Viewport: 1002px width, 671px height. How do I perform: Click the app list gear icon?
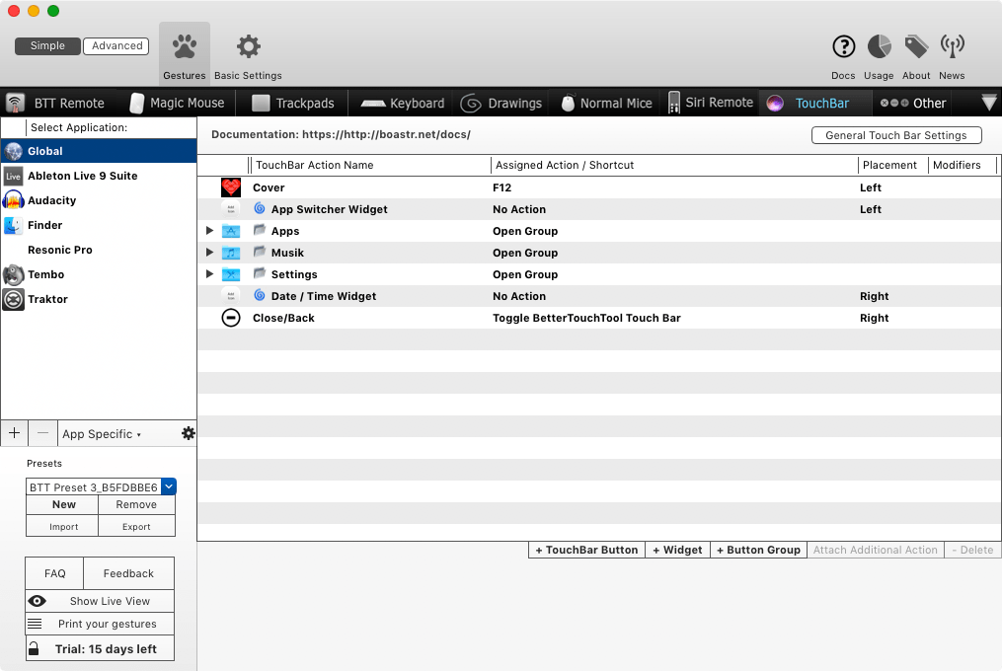[188, 433]
